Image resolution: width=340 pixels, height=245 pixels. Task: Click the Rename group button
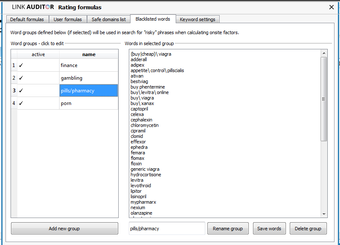pos(228,229)
